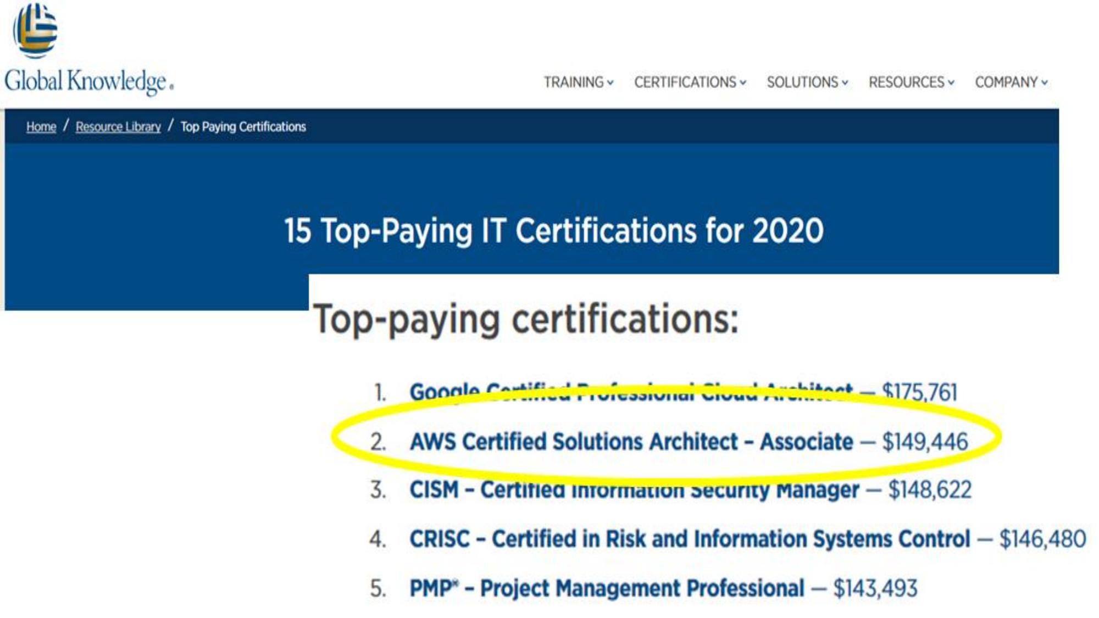The image size is (1099, 618).
Task: Select the $148,622 salary value
Action: coord(930,489)
